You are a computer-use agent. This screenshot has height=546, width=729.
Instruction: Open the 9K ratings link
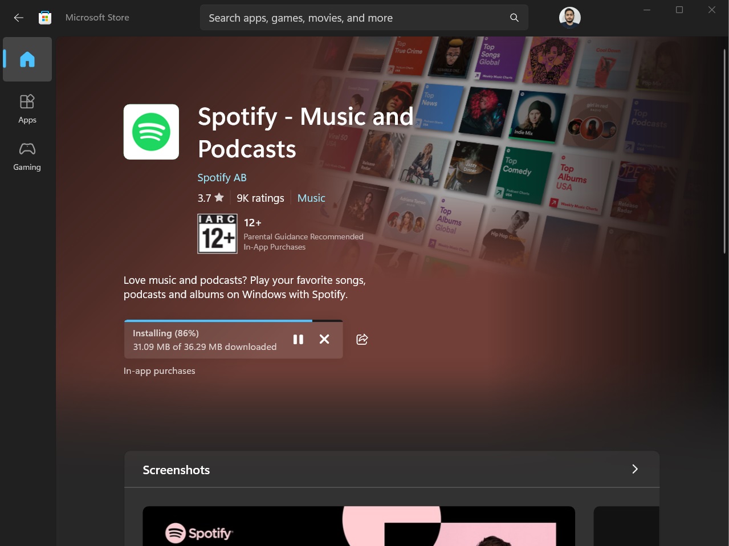pyautogui.click(x=260, y=198)
